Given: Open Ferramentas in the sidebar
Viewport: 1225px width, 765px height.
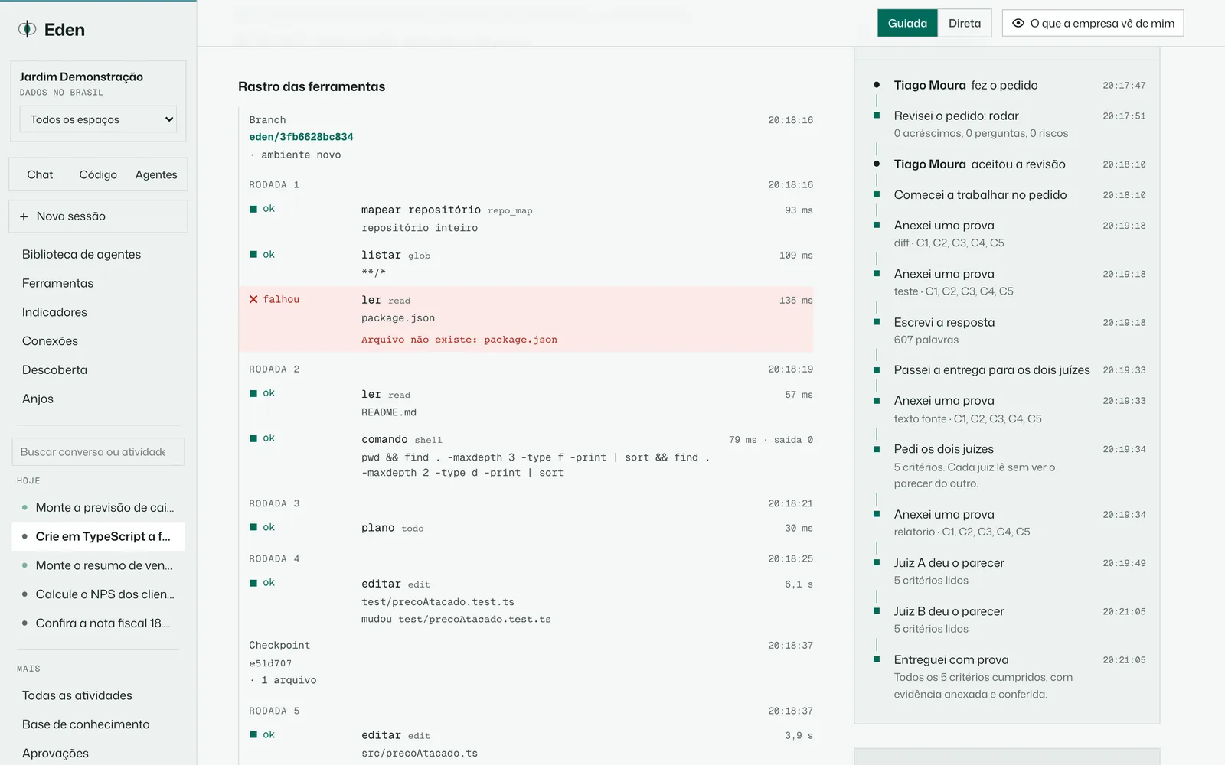Looking at the screenshot, I should pos(57,283).
